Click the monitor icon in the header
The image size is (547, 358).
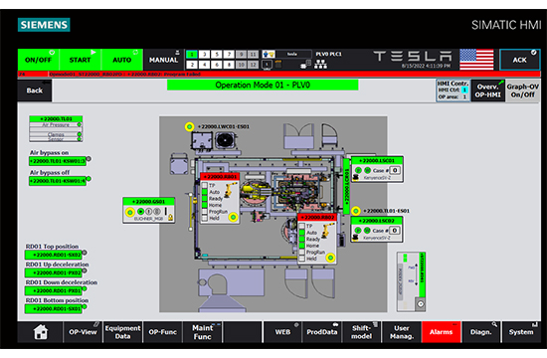pyautogui.click(x=267, y=65)
